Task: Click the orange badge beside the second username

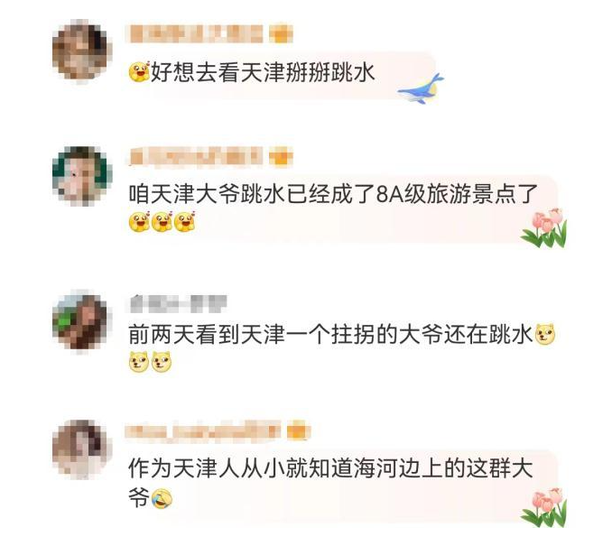Action: coord(281,157)
